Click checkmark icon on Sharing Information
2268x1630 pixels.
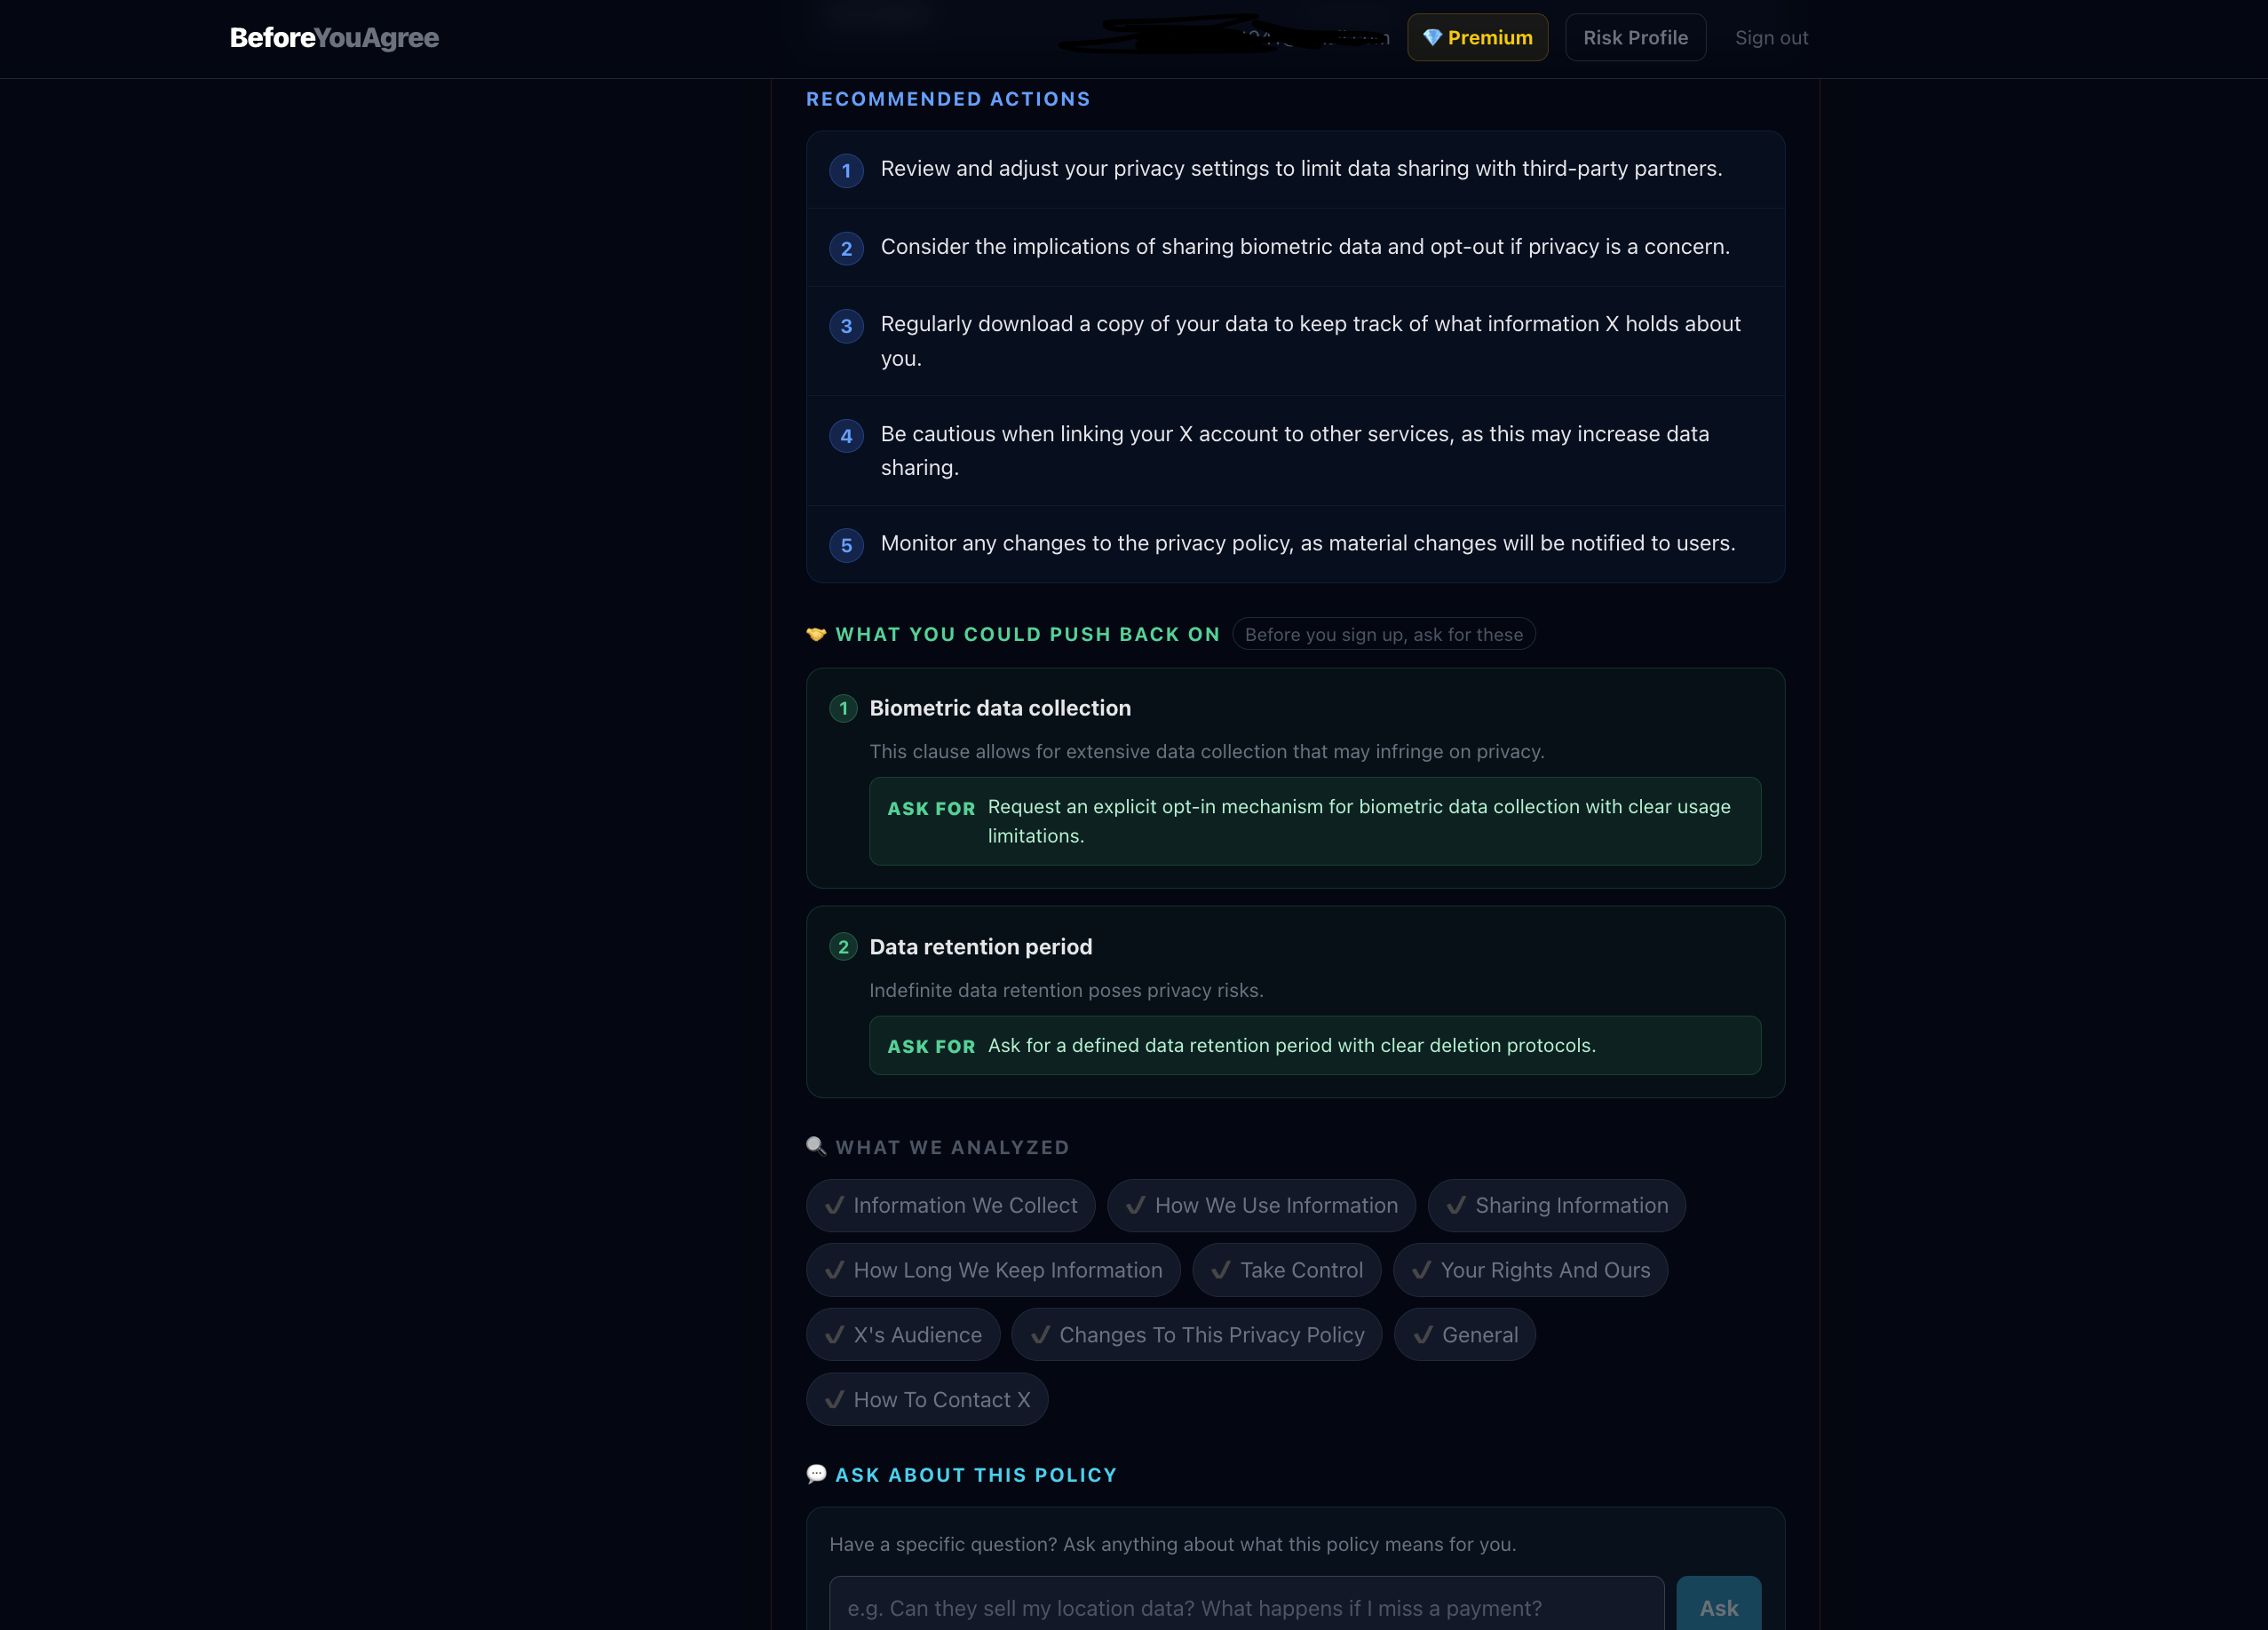pos(1456,1205)
